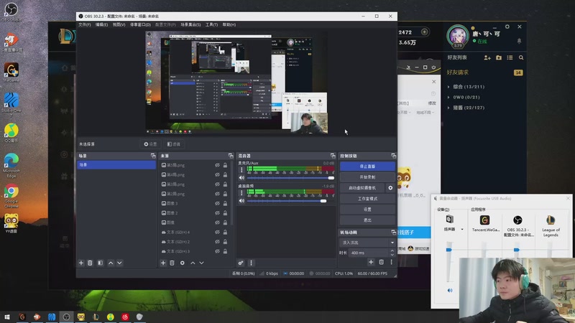The height and width of the screenshot is (323, 575).
Task: Add a transition with the plus icon in 转场动画
Action: coord(371,262)
